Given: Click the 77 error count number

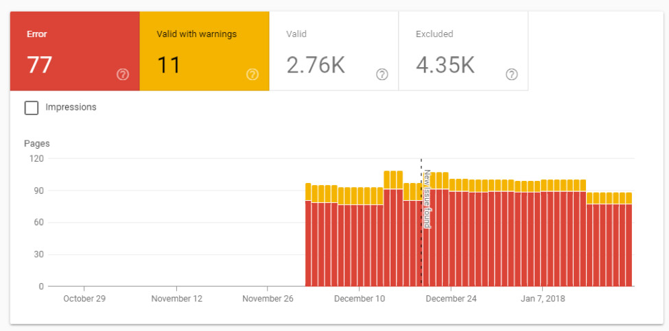Looking at the screenshot, I should pyautogui.click(x=40, y=65).
